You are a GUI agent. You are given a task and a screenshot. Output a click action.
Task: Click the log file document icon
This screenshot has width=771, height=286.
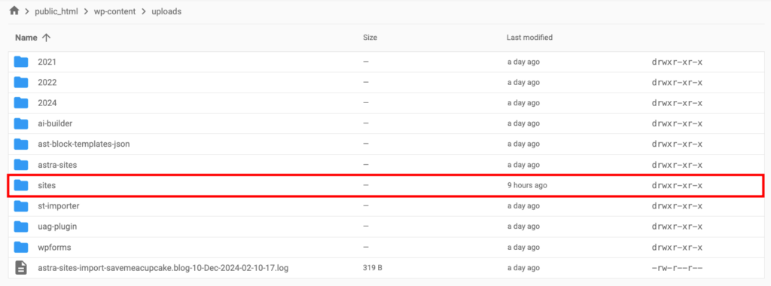pos(21,268)
